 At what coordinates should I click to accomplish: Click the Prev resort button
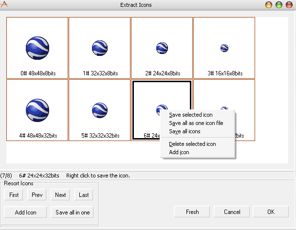point(37,195)
